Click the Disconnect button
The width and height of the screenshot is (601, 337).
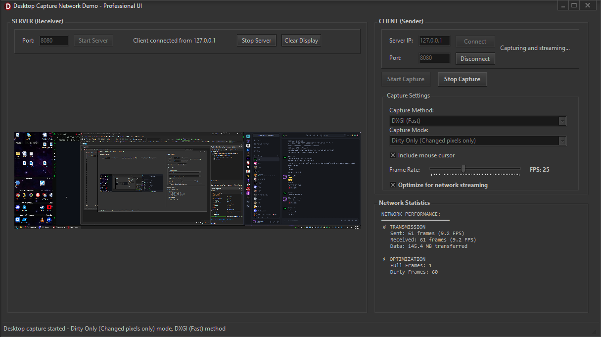475,59
